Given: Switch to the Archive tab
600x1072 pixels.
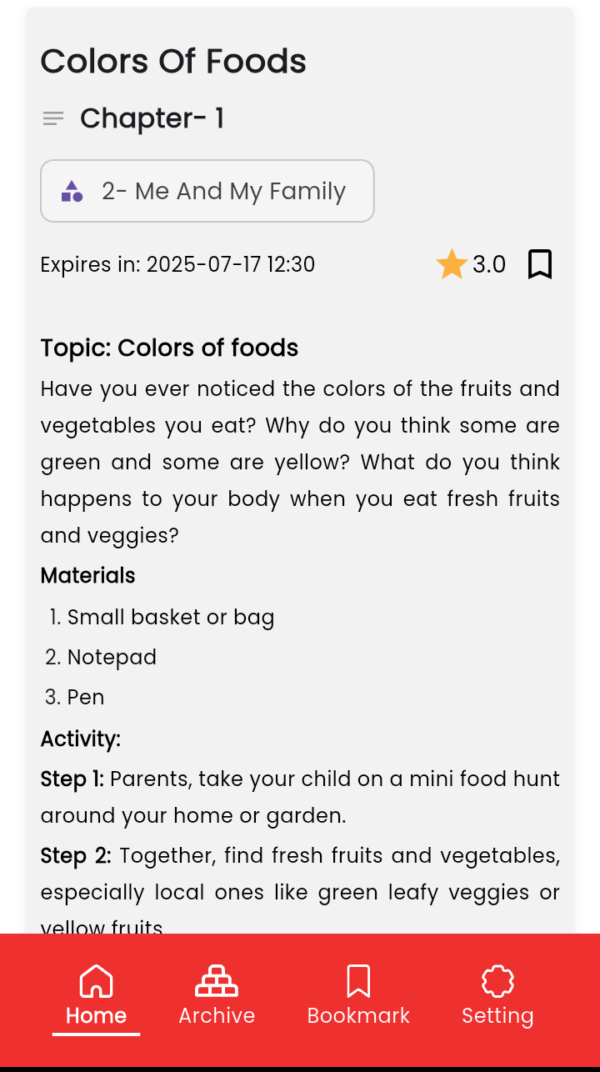Looking at the screenshot, I should click(217, 996).
